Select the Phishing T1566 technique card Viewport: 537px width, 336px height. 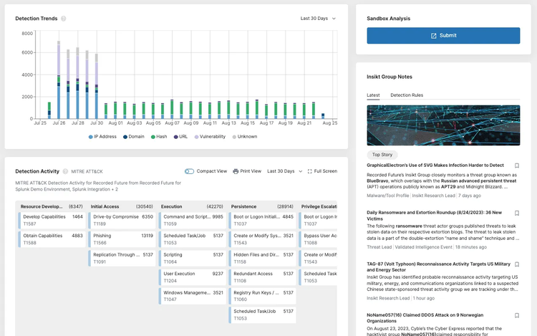(x=122, y=239)
